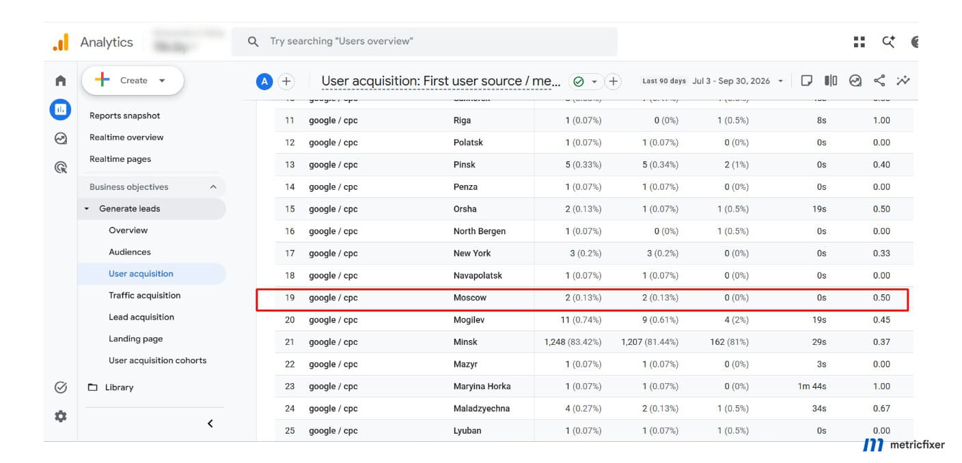This screenshot has width=962, height=463.
Task: Click the Configure checkmark icon above the gear
Action: pyautogui.click(x=61, y=387)
